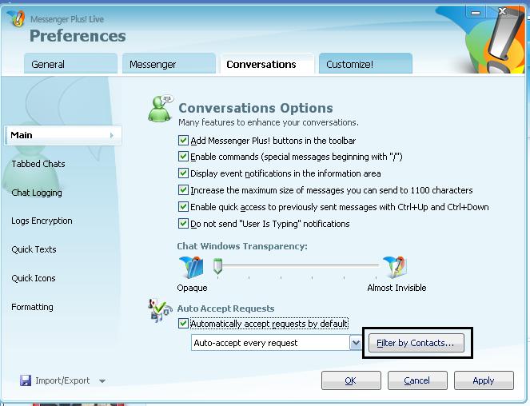Uncheck Do not send User Is Typing notifications

[184, 224]
